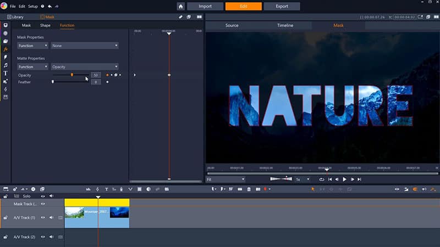Toggle the loop playback icon
This screenshot has height=247, width=440.
[x=322, y=179]
